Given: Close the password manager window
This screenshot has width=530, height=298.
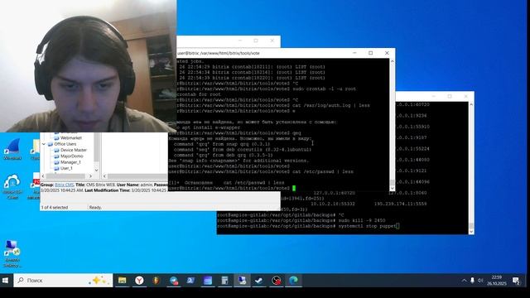Looking at the screenshot, I should (x=272, y=41).
